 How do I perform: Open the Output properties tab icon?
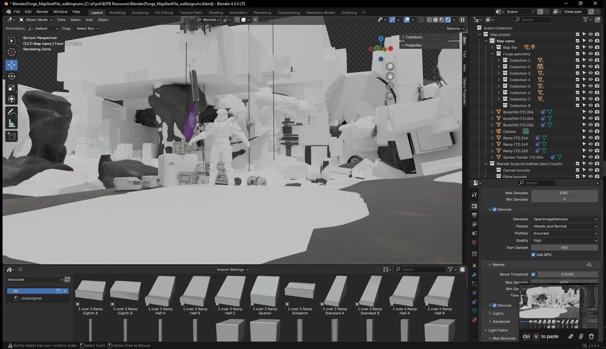click(x=474, y=215)
